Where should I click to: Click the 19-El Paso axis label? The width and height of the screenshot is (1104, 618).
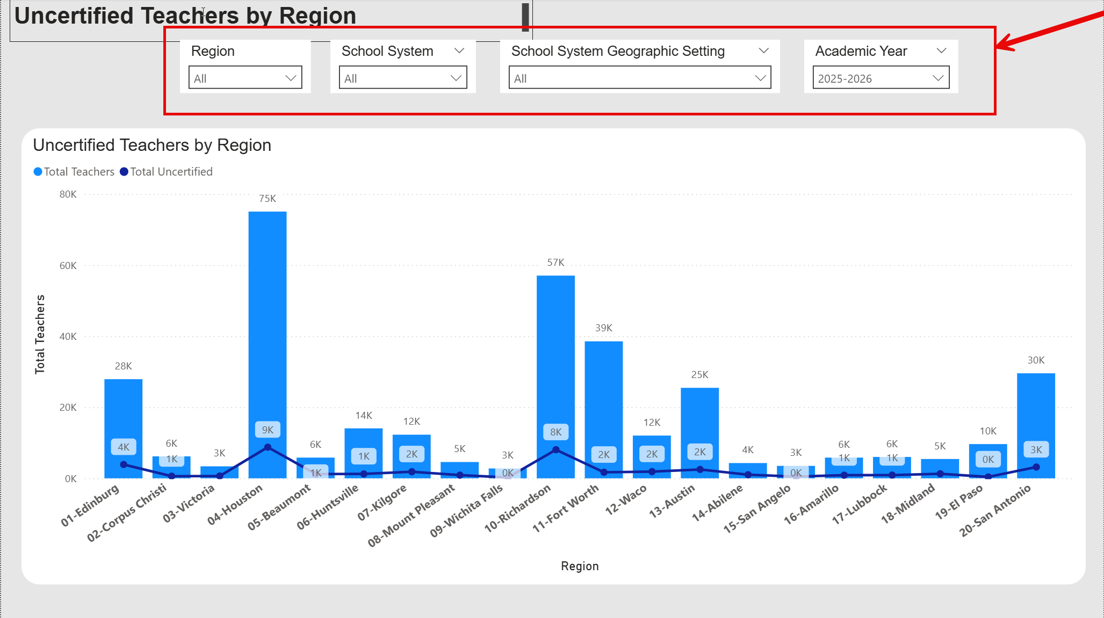959,502
